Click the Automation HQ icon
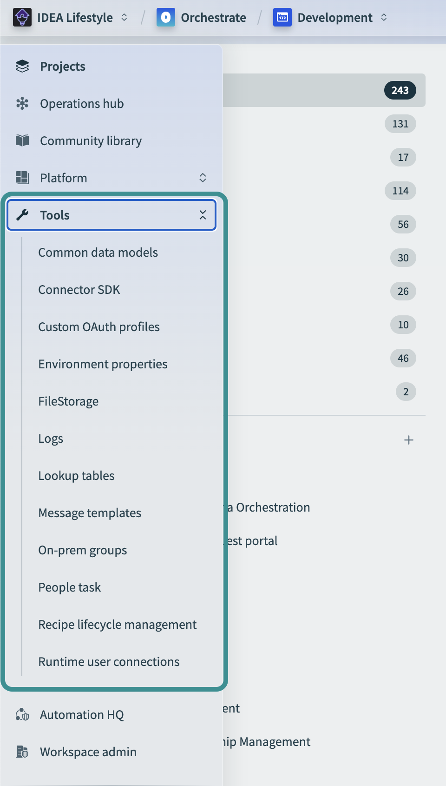This screenshot has width=446, height=786. [x=22, y=714]
